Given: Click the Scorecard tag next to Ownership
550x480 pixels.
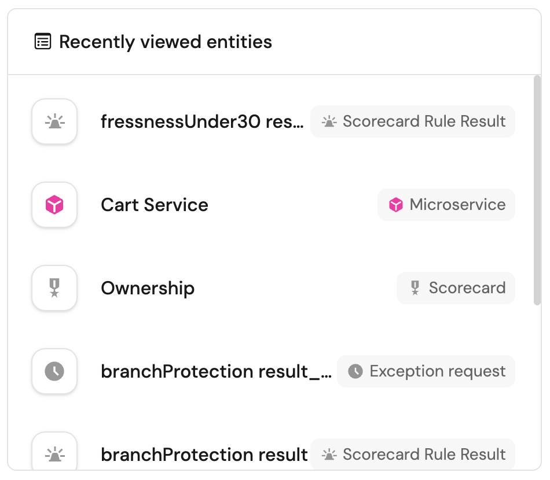Looking at the screenshot, I should (x=456, y=288).
